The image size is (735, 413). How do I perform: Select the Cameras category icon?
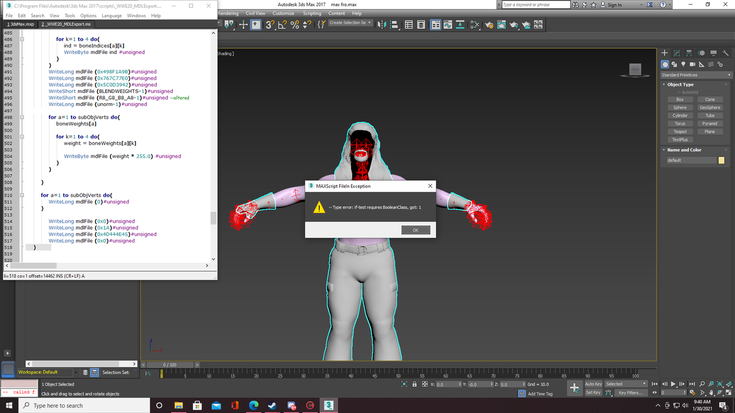point(693,64)
